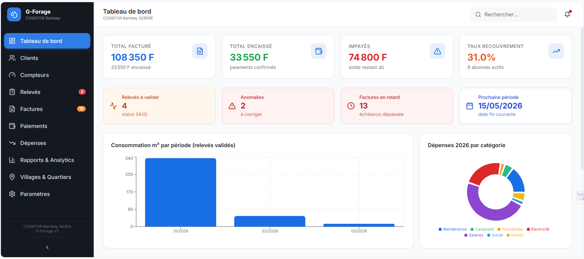Screen dimensions: 584x259
Task: Click the notification bell icon
Action: pos(567,15)
